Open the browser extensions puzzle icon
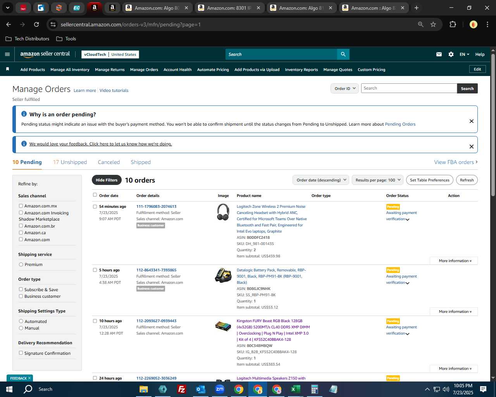Screen dimensions: 496x397 pos(453,24)
